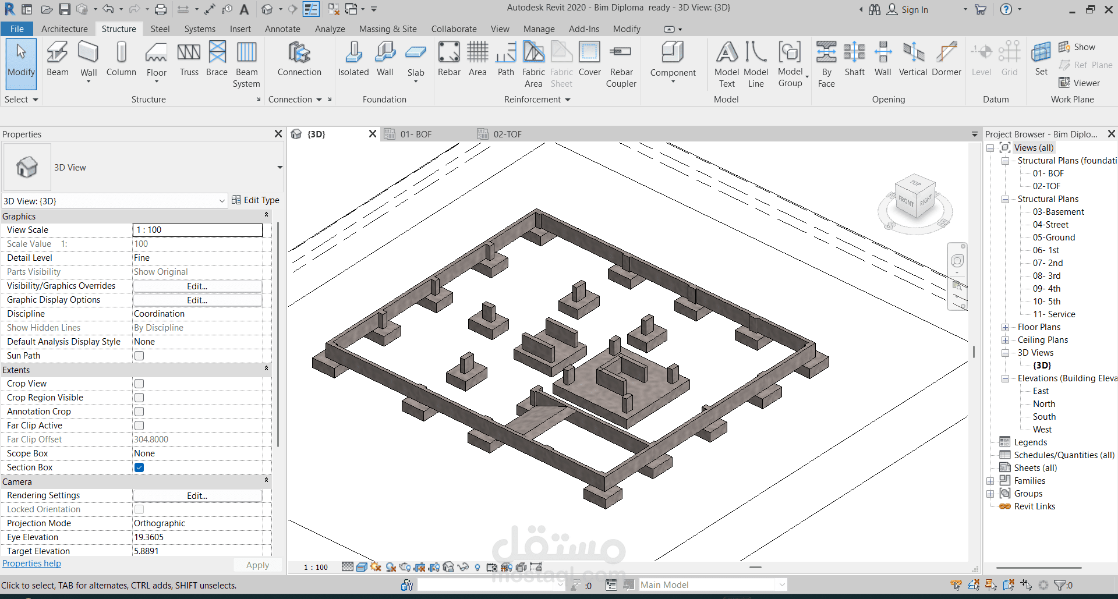Toggle the Crop View checkbox
1118x599 pixels.
[139, 384]
